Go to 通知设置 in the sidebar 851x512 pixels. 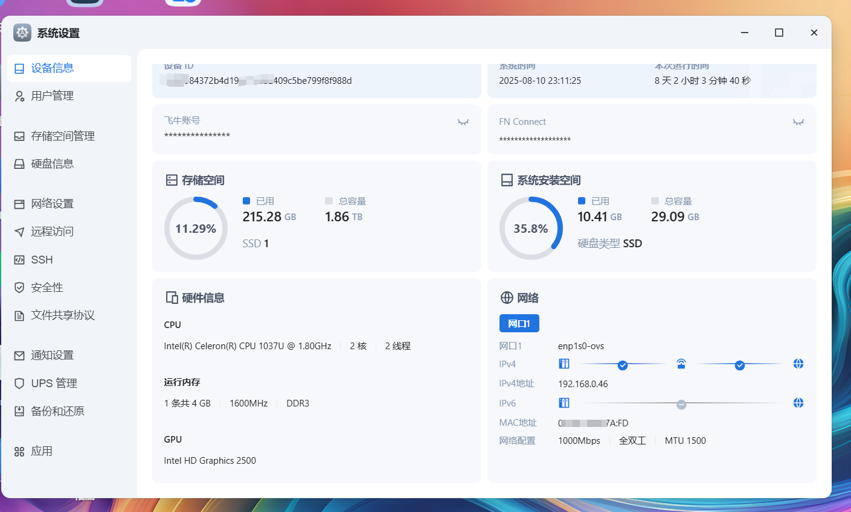point(53,355)
